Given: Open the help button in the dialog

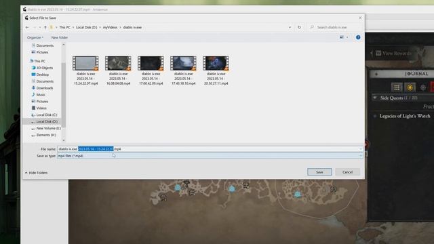Looking at the screenshot, I should click(x=358, y=37).
